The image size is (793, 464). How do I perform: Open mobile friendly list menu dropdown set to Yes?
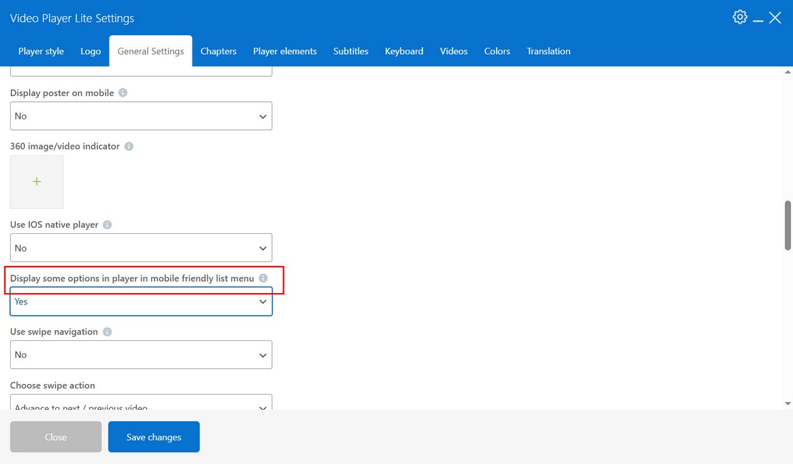tap(141, 302)
